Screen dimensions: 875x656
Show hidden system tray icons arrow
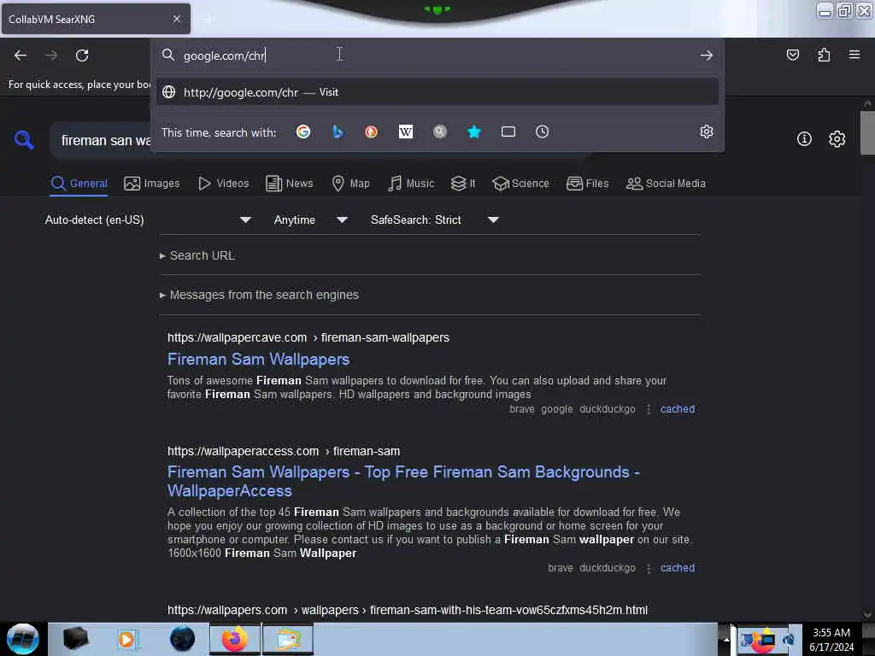coord(726,639)
